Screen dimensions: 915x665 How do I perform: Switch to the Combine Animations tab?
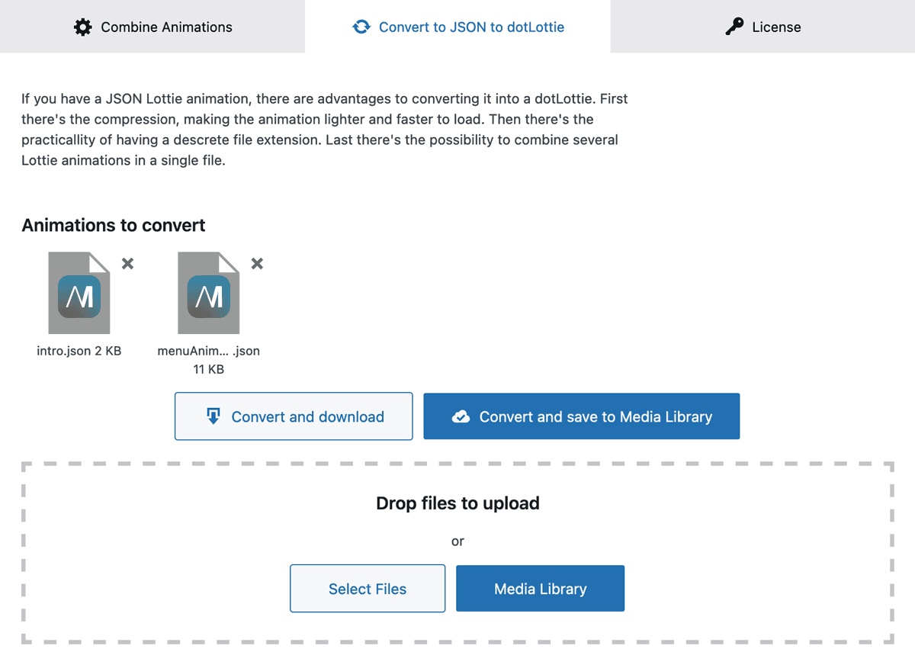pyautogui.click(x=152, y=27)
